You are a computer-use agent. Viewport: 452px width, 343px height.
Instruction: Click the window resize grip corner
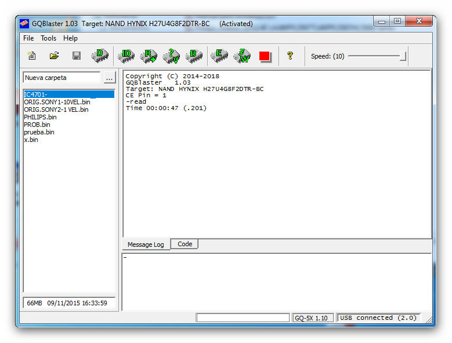(429, 320)
